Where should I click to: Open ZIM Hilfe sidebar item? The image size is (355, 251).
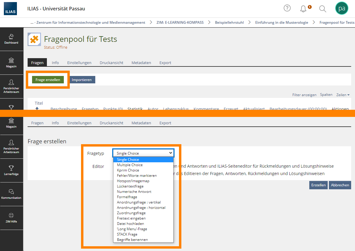click(11, 218)
